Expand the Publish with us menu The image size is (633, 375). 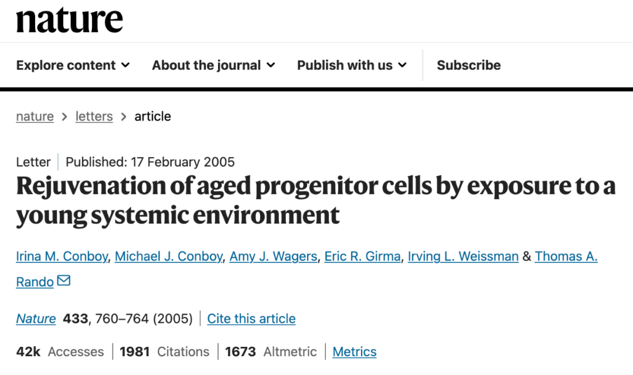pos(352,65)
